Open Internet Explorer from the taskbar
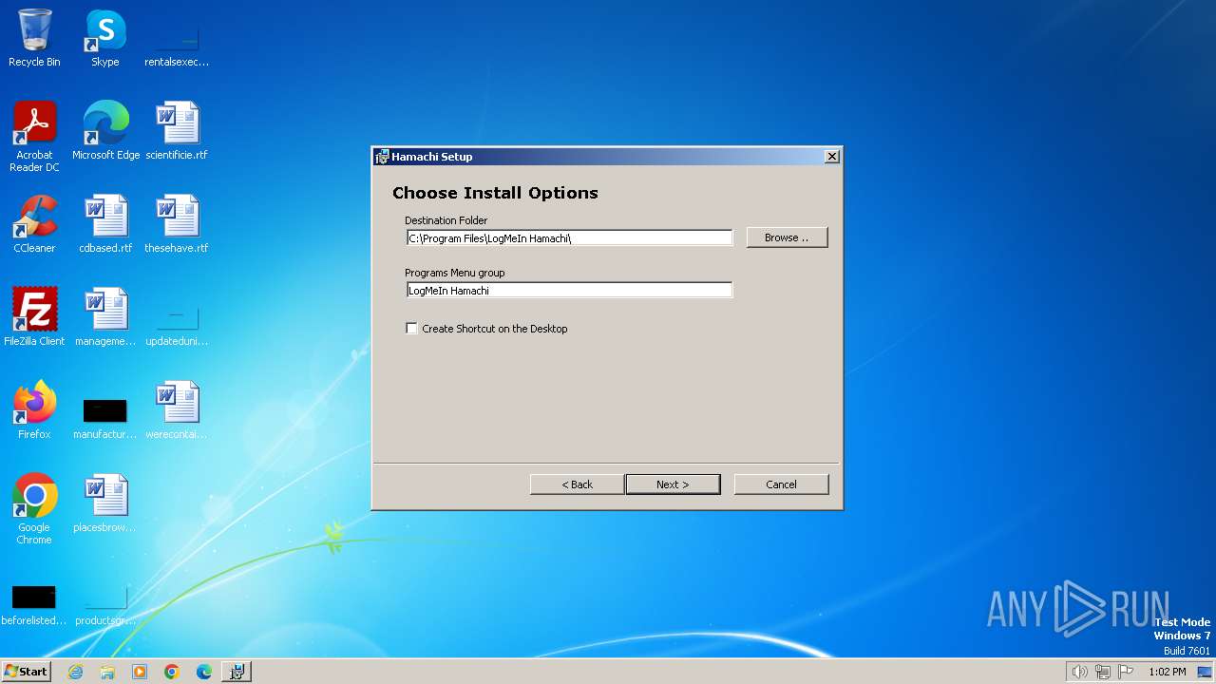 (x=76, y=672)
